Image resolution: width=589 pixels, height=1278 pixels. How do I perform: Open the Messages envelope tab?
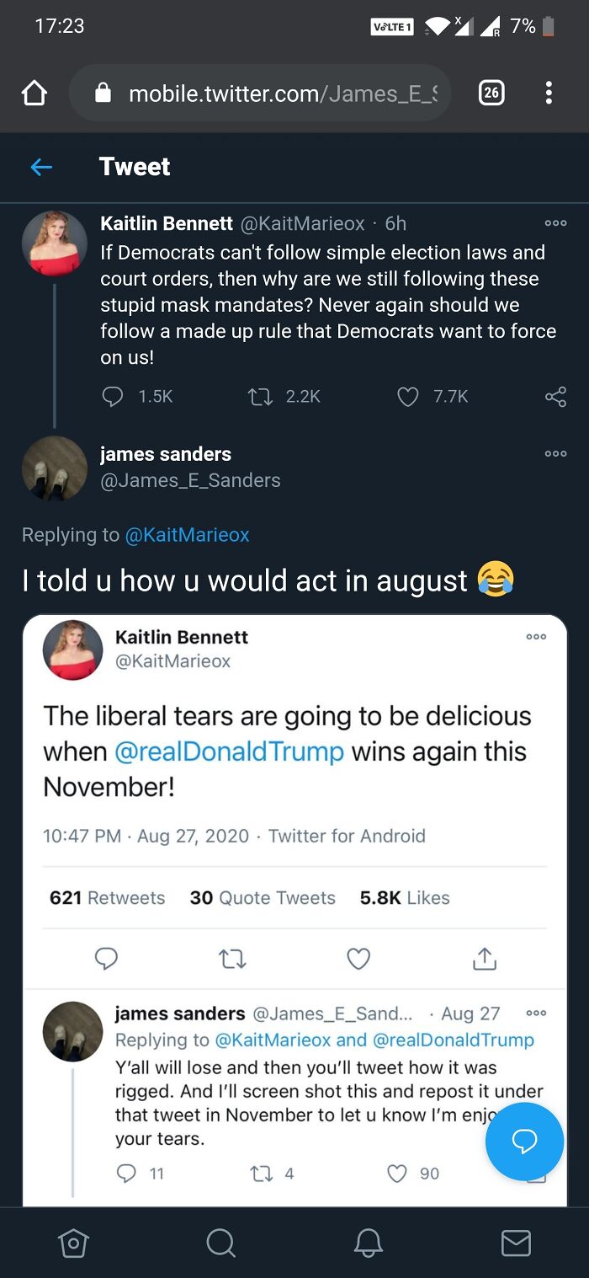(516, 1243)
